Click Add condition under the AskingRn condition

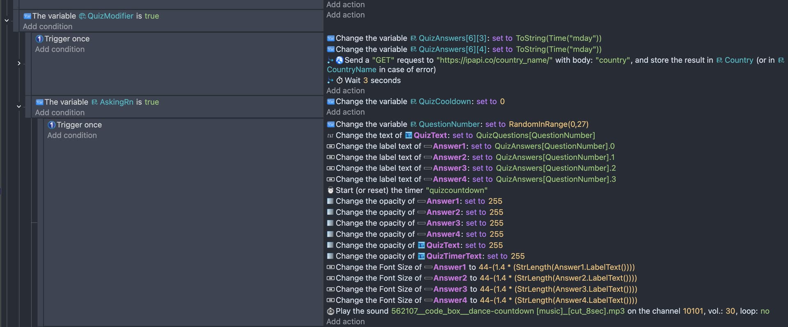tap(60, 113)
